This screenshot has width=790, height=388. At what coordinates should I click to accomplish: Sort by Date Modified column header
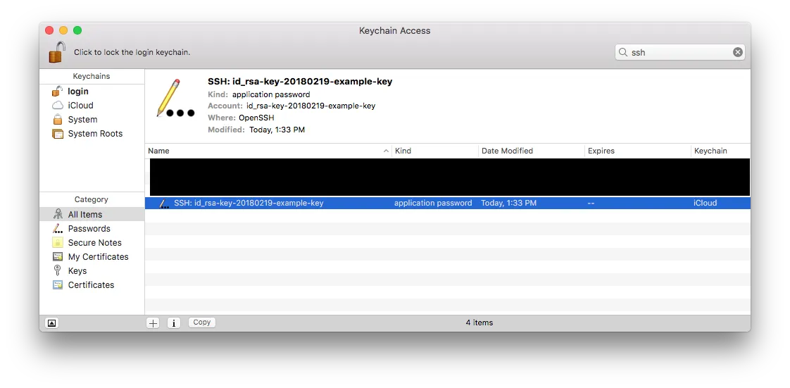pos(532,151)
